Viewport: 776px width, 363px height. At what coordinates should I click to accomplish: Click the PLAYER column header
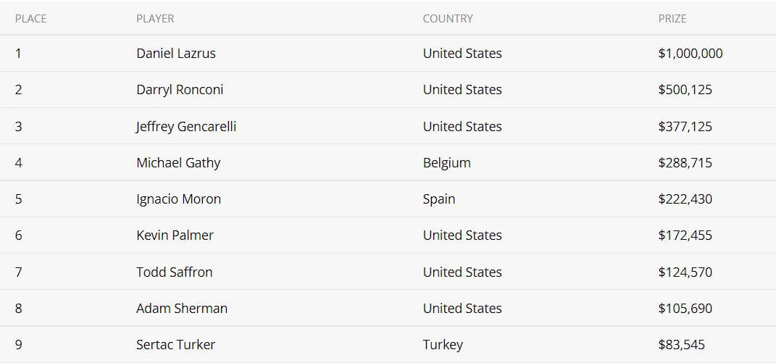tap(155, 19)
